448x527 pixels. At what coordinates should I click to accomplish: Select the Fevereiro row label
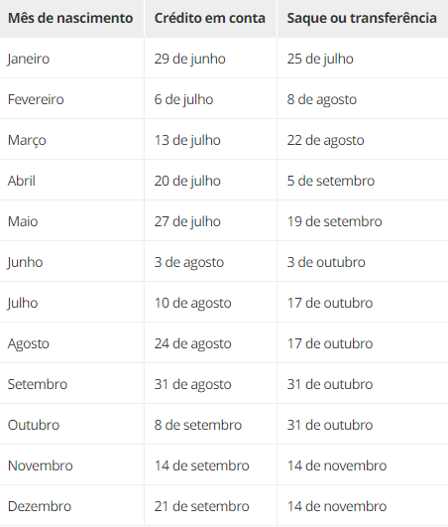[x=36, y=99]
